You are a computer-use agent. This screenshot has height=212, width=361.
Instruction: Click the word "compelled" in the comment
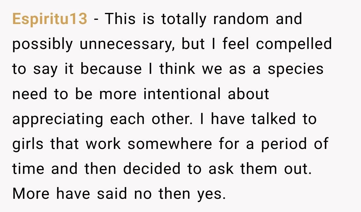tap(294, 44)
